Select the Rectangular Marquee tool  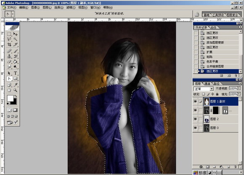point(9,34)
